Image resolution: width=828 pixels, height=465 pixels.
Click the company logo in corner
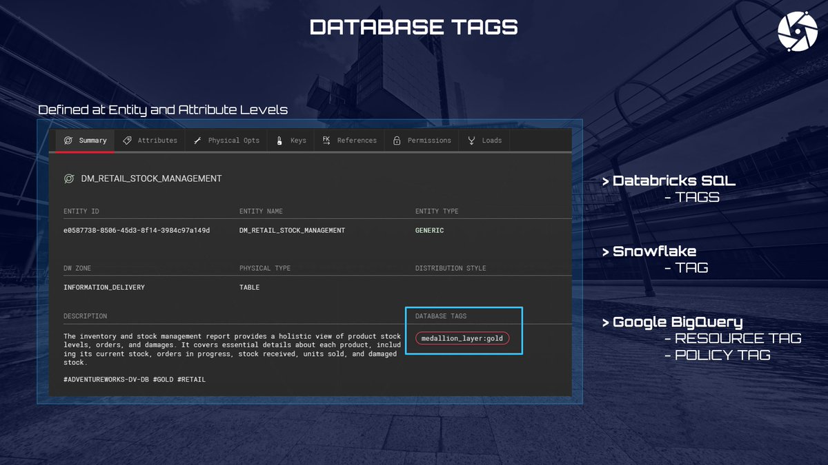[x=797, y=32]
